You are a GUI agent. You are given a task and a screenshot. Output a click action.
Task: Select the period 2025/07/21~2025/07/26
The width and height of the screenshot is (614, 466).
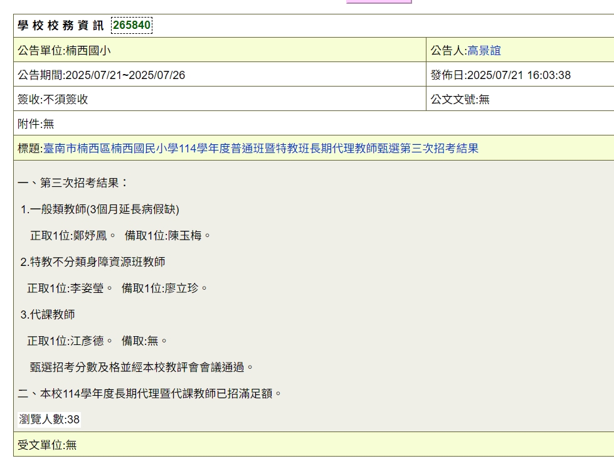pos(125,75)
